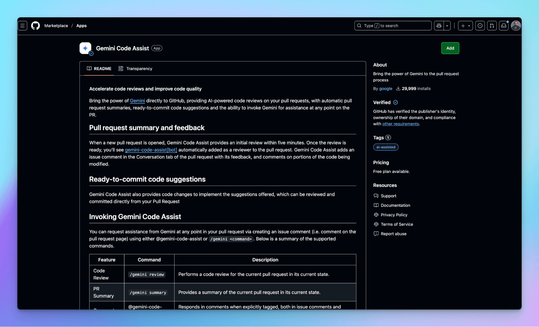Open the Report abuse resource link
The width and height of the screenshot is (539, 327).
[393, 234]
